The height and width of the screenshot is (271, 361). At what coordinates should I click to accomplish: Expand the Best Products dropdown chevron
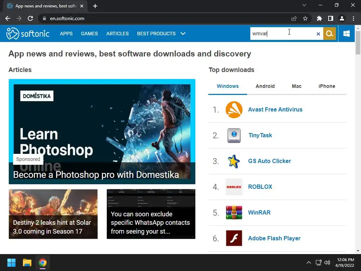pyautogui.click(x=183, y=34)
